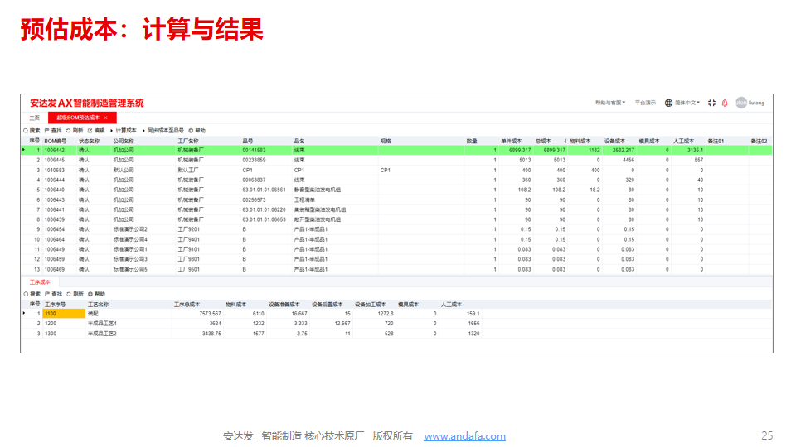Click the 平台演示 link
The height and width of the screenshot is (447, 796).
pyautogui.click(x=645, y=103)
